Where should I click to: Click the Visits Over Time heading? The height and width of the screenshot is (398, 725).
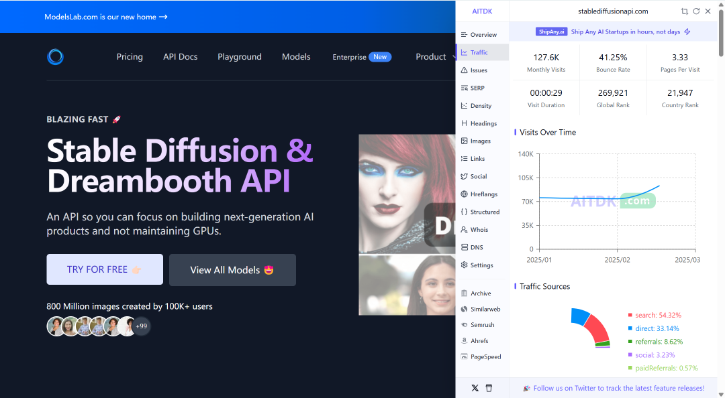tap(548, 133)
